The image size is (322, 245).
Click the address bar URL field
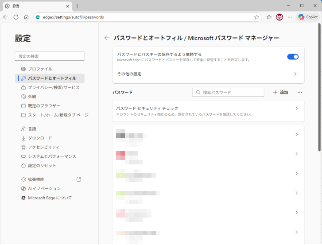pos(148,17)
